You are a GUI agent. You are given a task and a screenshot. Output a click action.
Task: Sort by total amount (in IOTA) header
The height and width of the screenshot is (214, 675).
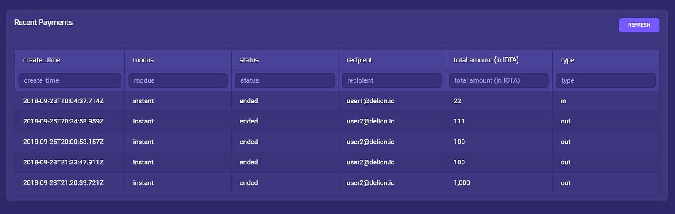(486, 60)
